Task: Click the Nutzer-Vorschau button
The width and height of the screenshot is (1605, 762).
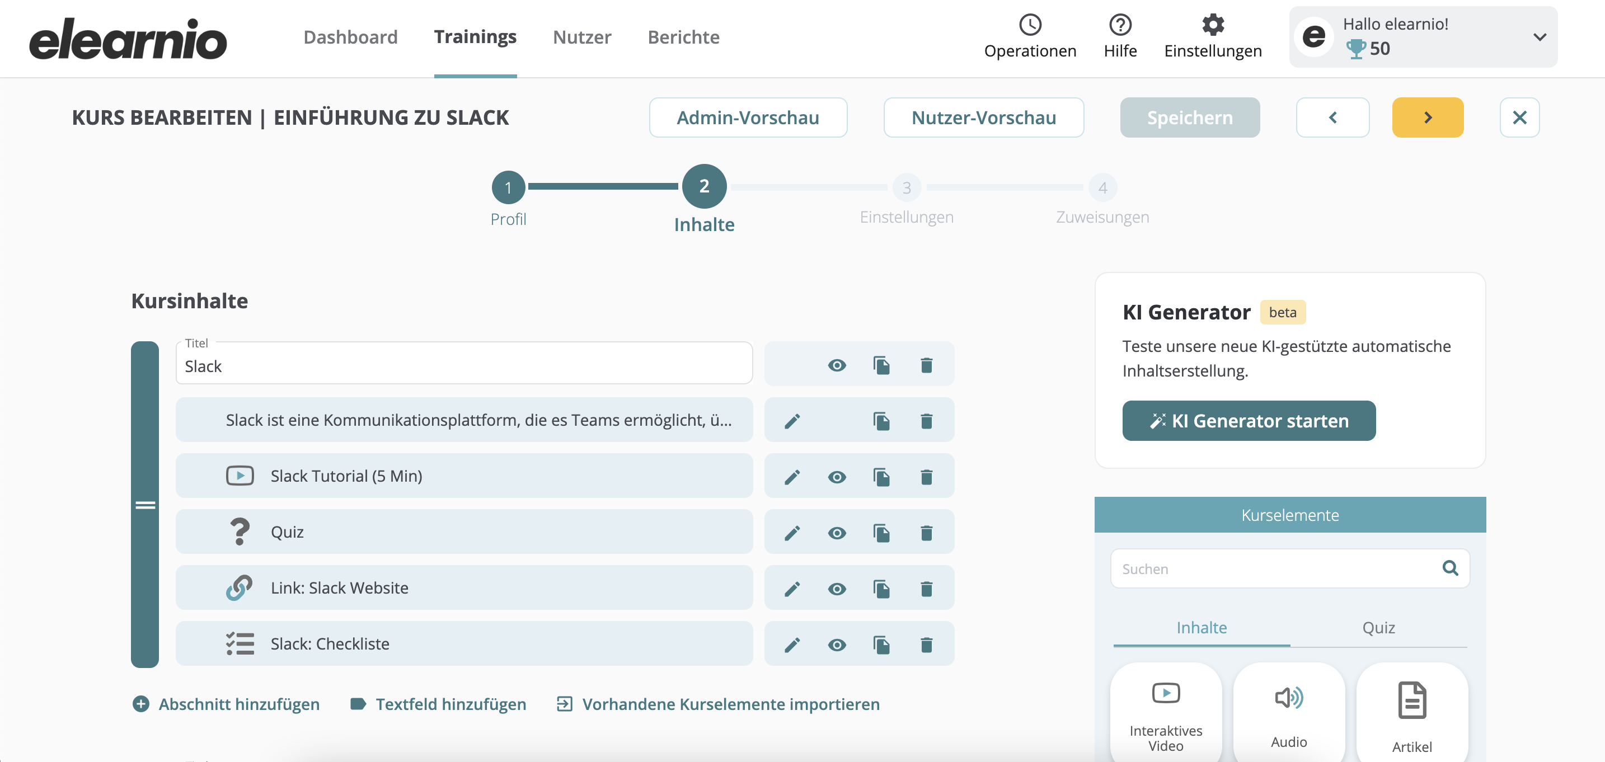Action: click(983, 117)
